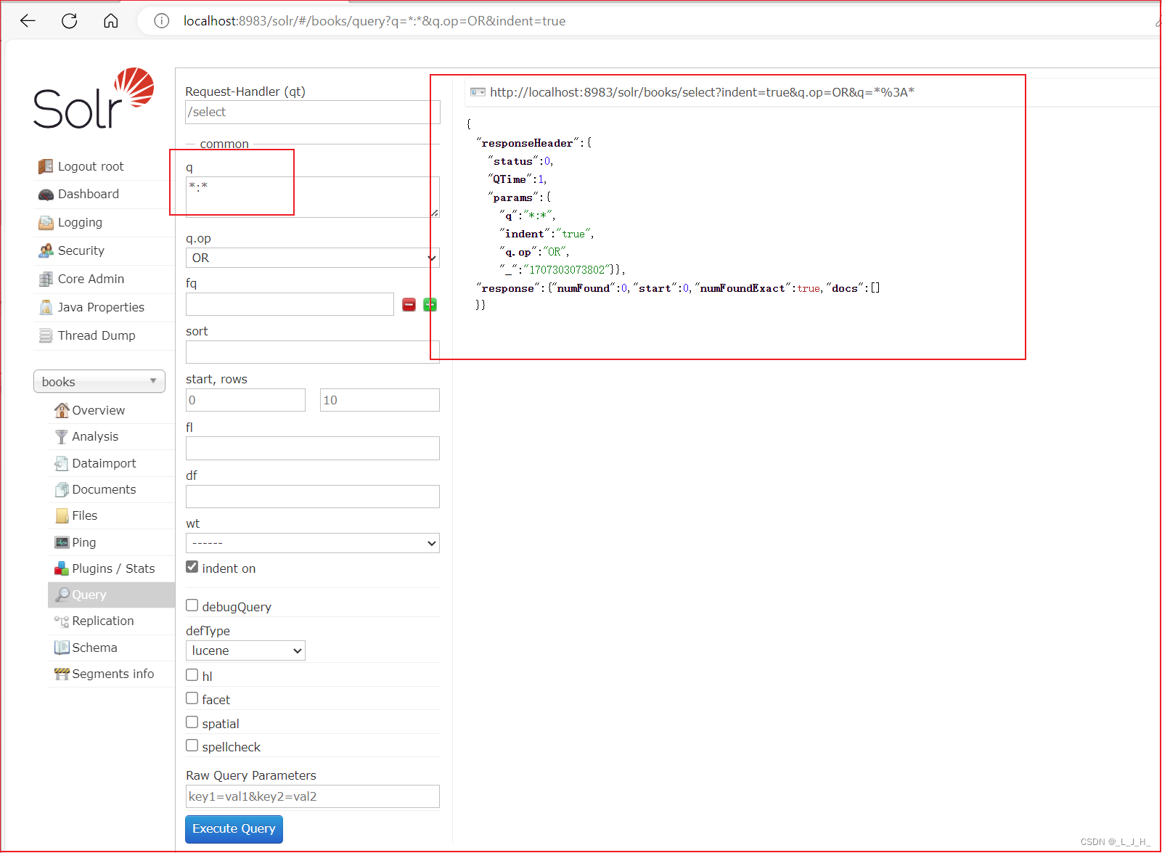1162x853 pixels.
Task: Open the q.op dropdown showing OR
Action: pos(313,258)
